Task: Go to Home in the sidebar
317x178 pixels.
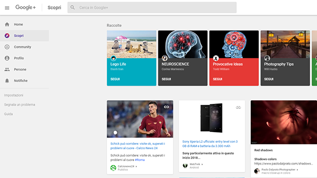Action: tap(24, 24)
